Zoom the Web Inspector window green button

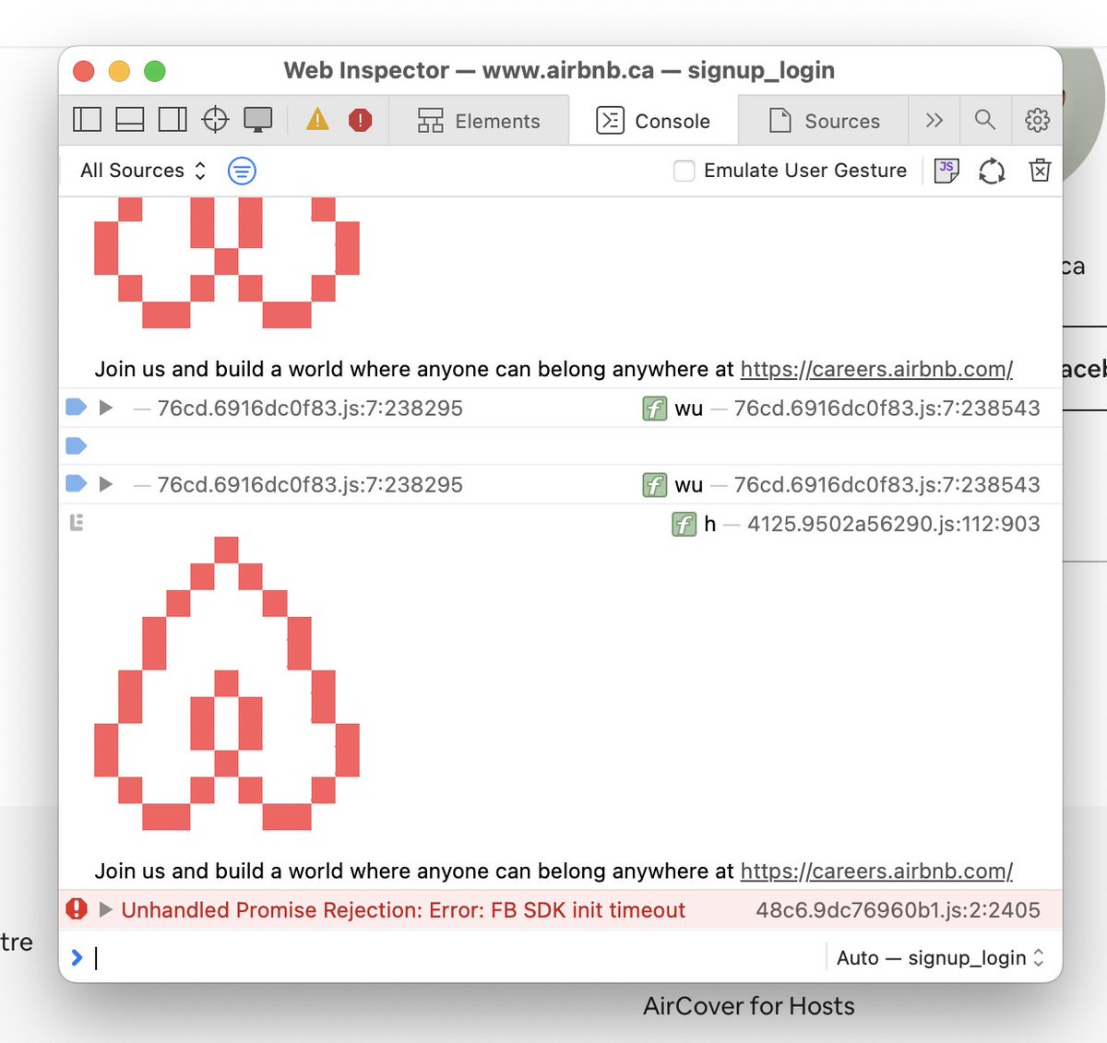coord(155,70)
